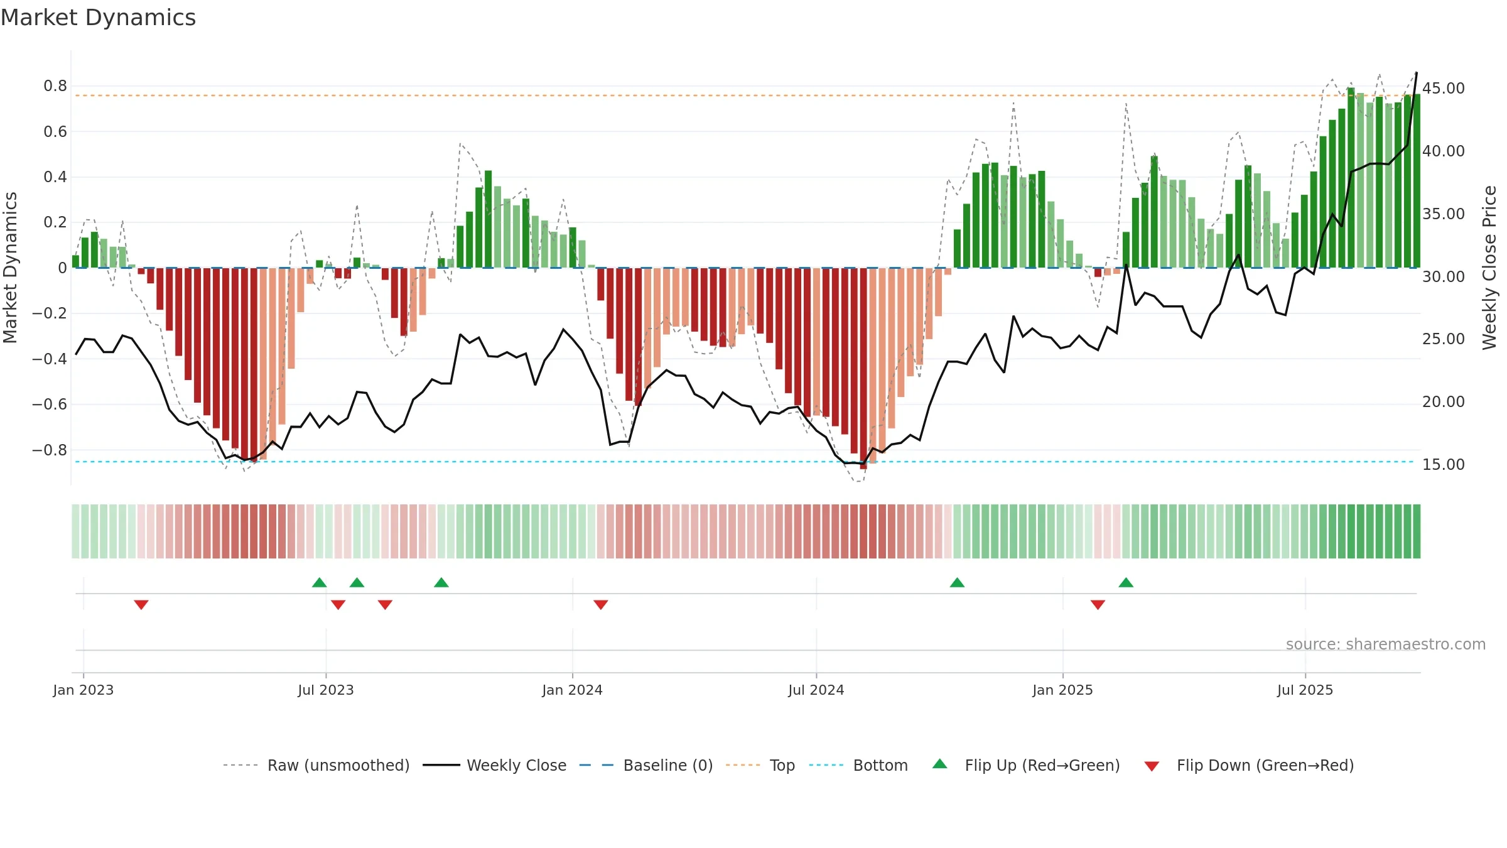Click 30.00 on Weekly Close Price axis
Viewport: 1507px width, 848px height.
pyautogui.click(x=1444, y=277)
